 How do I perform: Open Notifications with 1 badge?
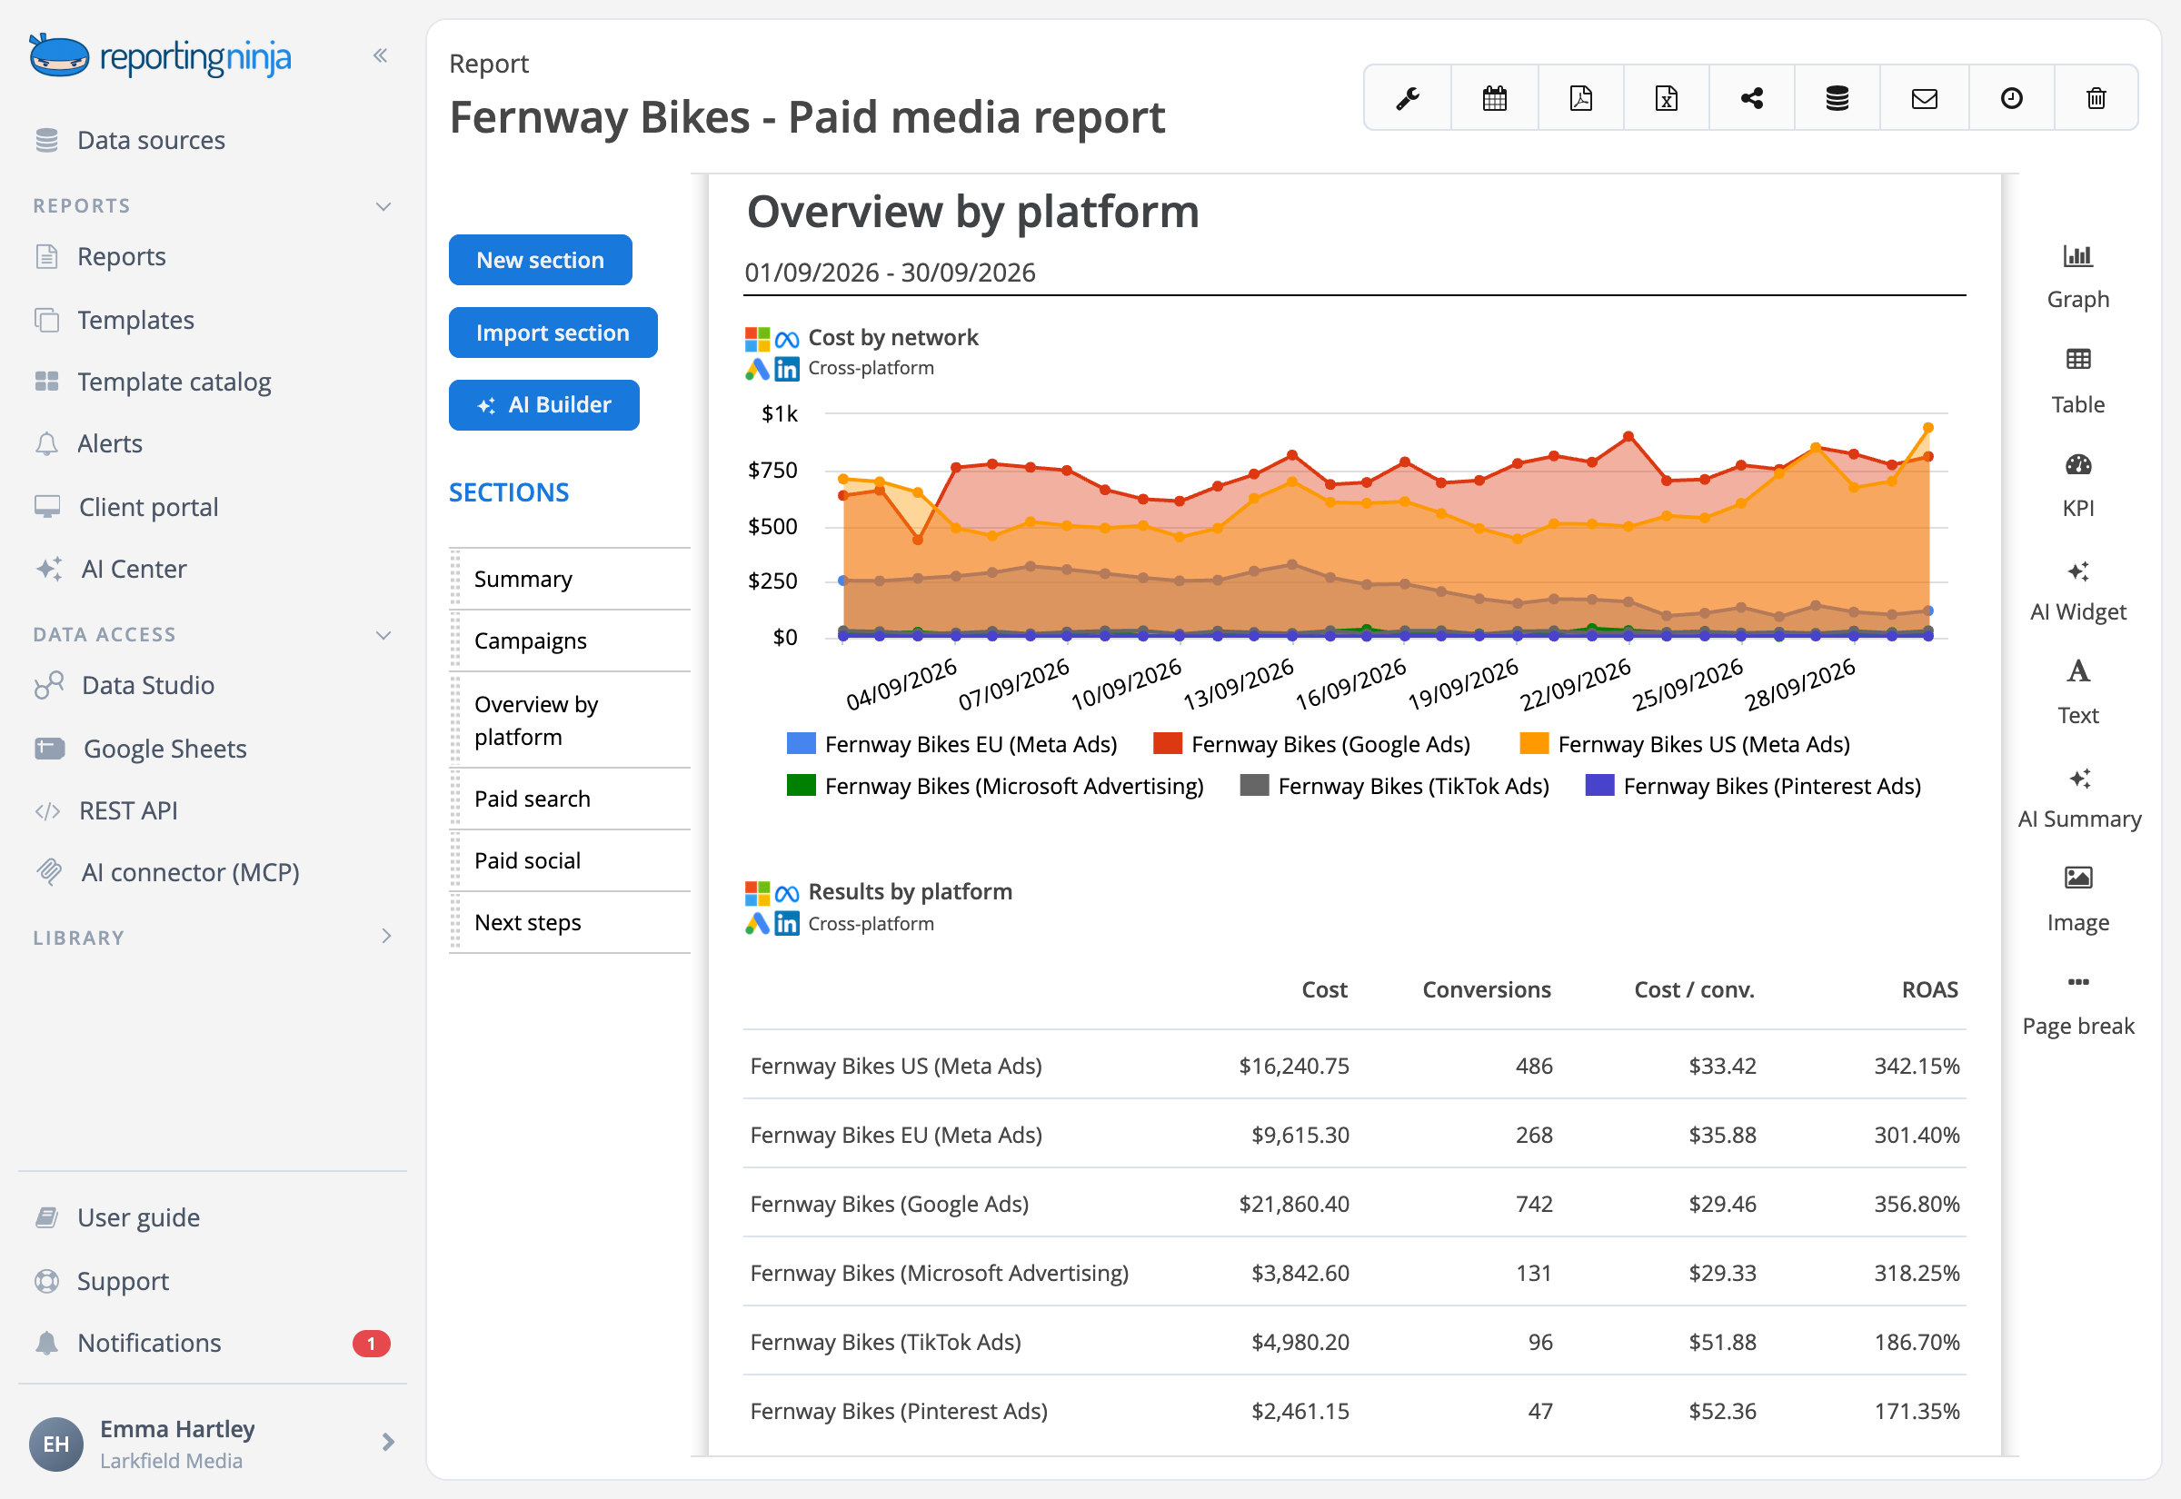[x=212, y=1342]
